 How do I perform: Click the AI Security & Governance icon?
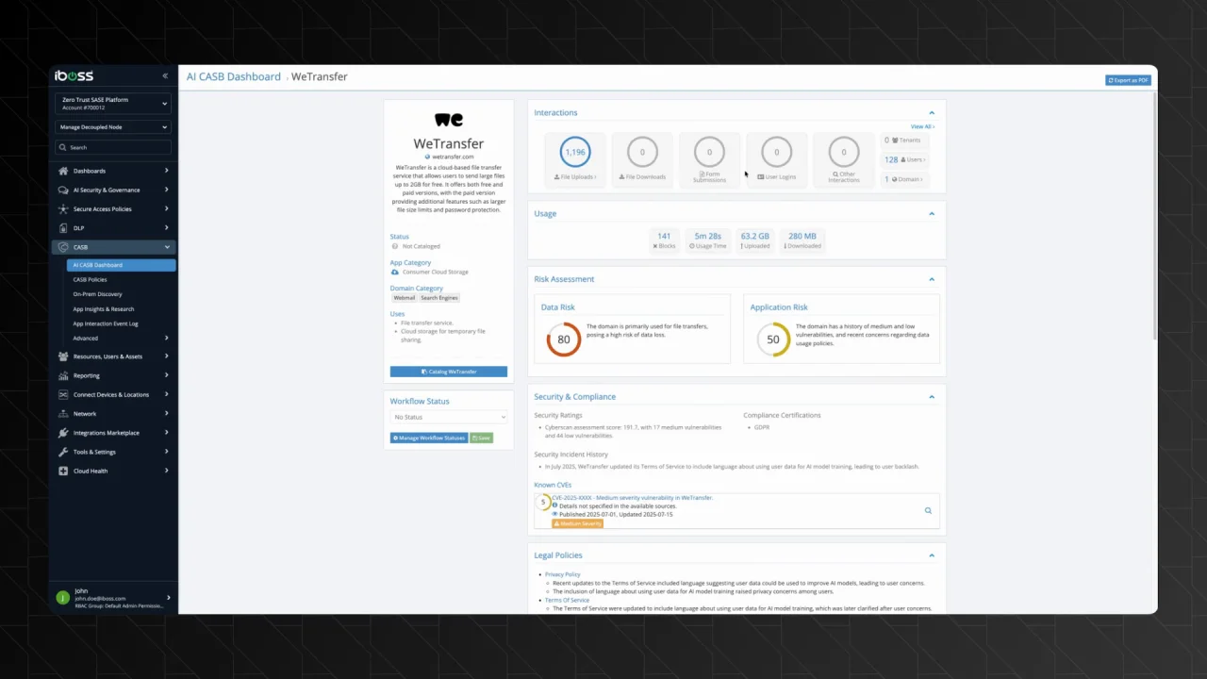(63, 190)
